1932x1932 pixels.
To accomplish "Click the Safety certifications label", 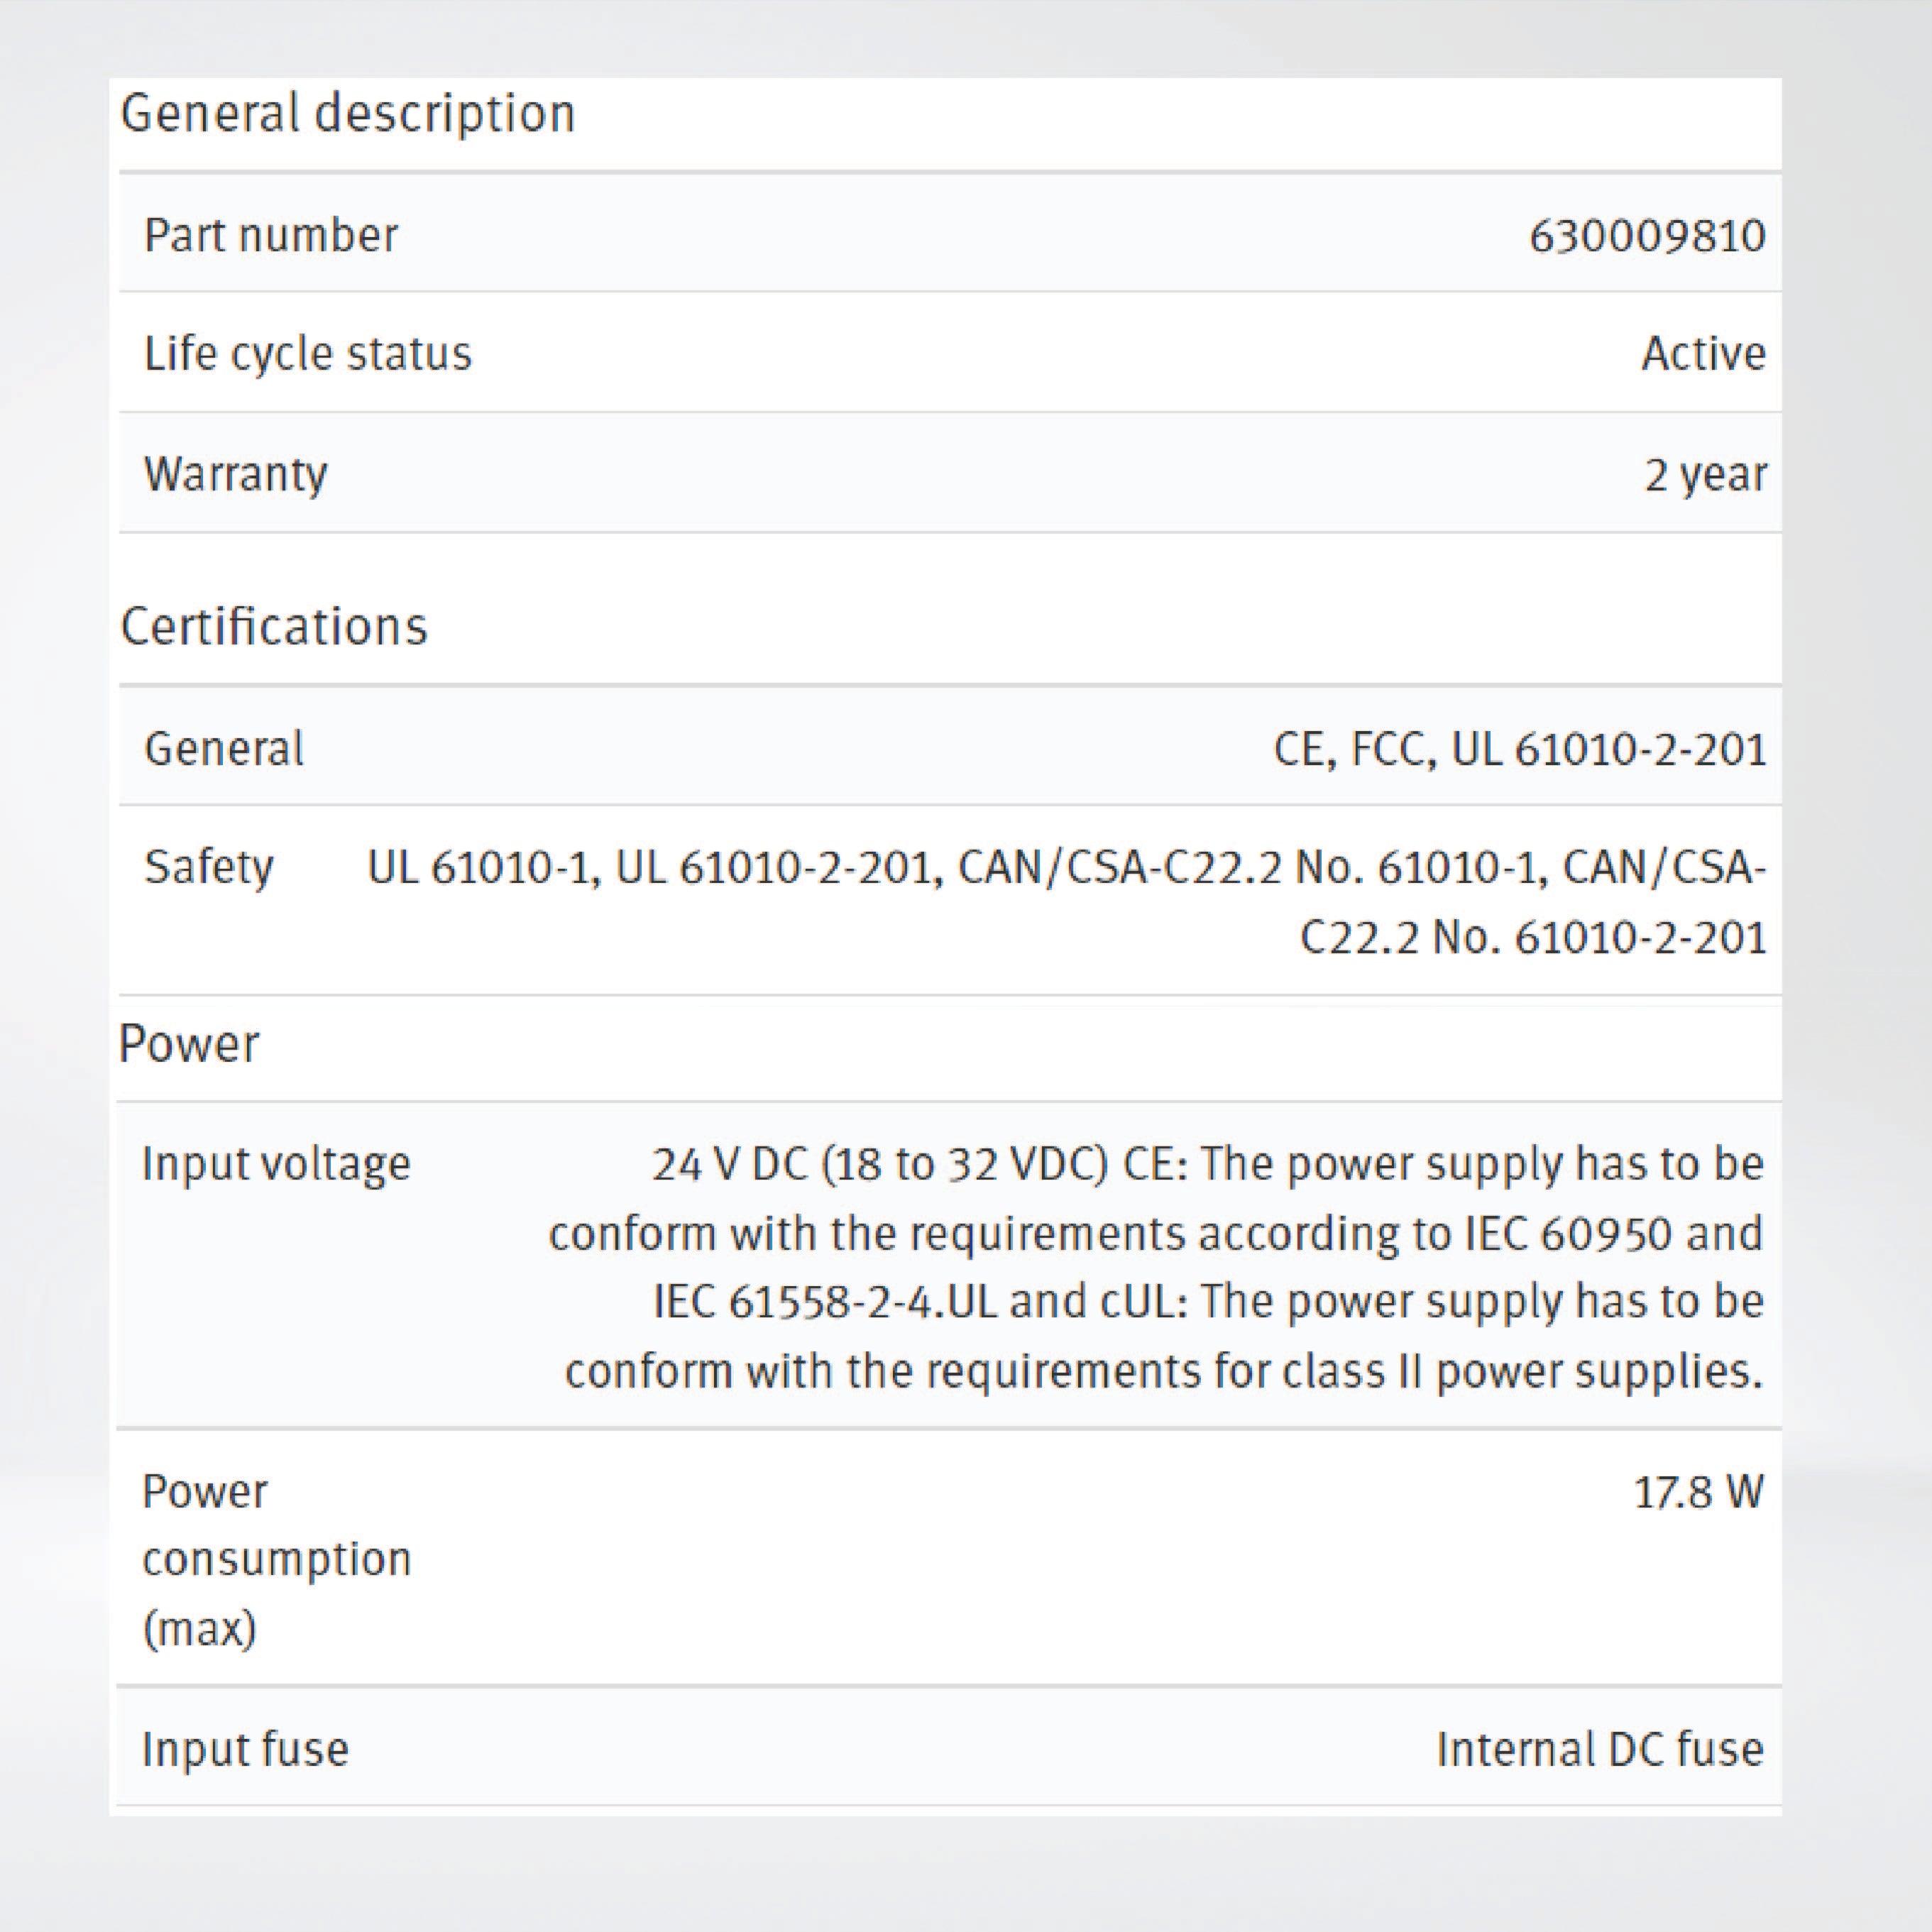I will [209, 866].
